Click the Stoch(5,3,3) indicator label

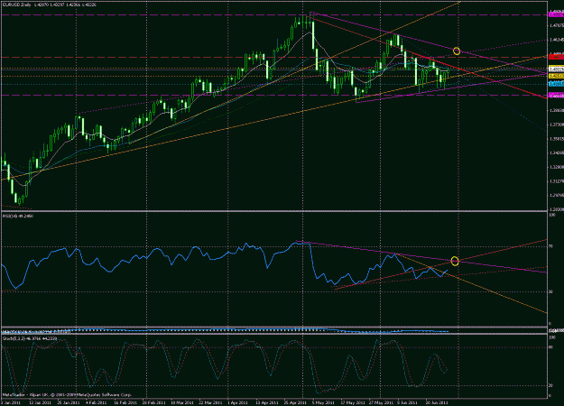click(x=30, y=338)
